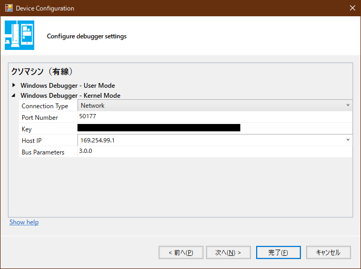
Task: Click the Device Configuration title bar icon
Action: coord(9,8)
